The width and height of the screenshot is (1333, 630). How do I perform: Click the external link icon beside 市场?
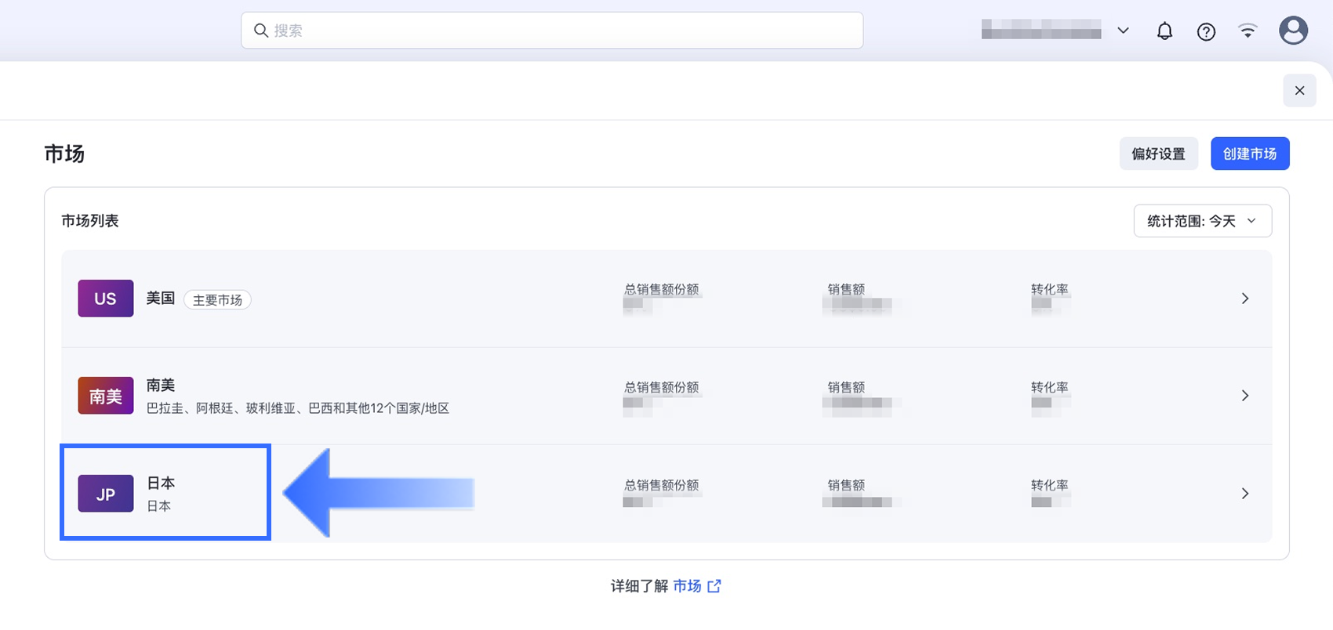[x=714, y=586]
